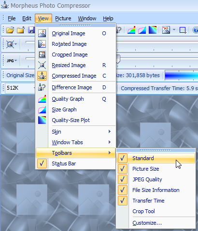
Task: Open the Difference Image view icon
Action: point(42,87)
